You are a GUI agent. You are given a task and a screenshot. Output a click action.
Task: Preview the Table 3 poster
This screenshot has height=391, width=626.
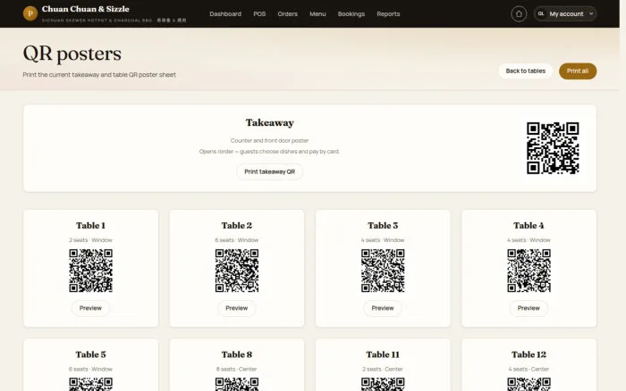pos(383,308)
